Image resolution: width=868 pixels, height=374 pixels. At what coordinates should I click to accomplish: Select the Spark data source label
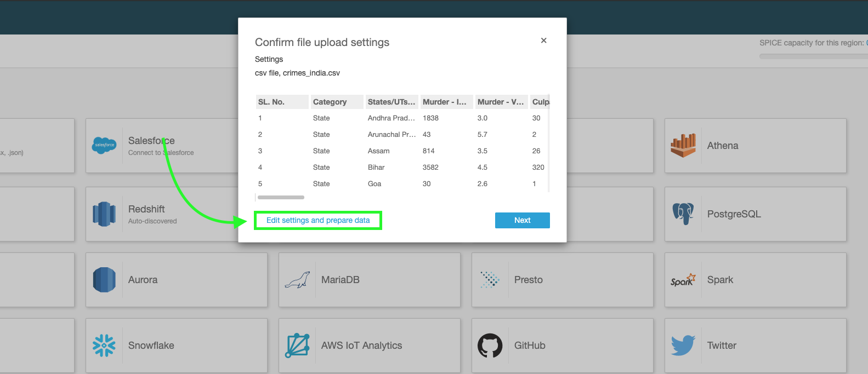720,280
